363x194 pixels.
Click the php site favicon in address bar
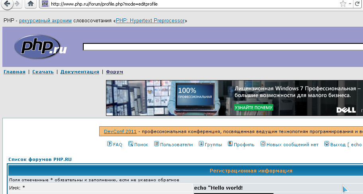click(x=45, y=4)
